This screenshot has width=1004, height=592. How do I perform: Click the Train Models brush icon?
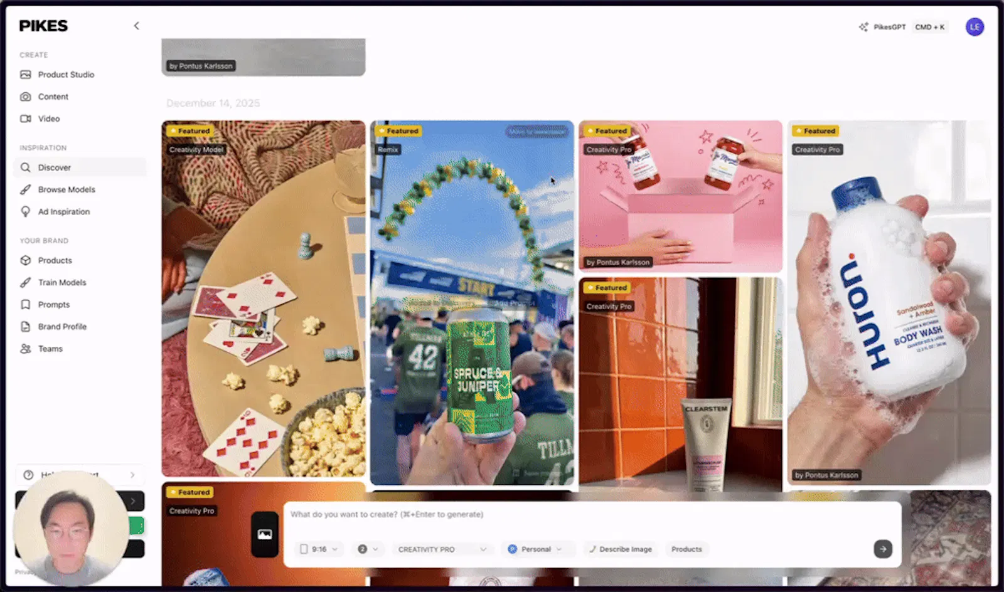pos(26,282)
